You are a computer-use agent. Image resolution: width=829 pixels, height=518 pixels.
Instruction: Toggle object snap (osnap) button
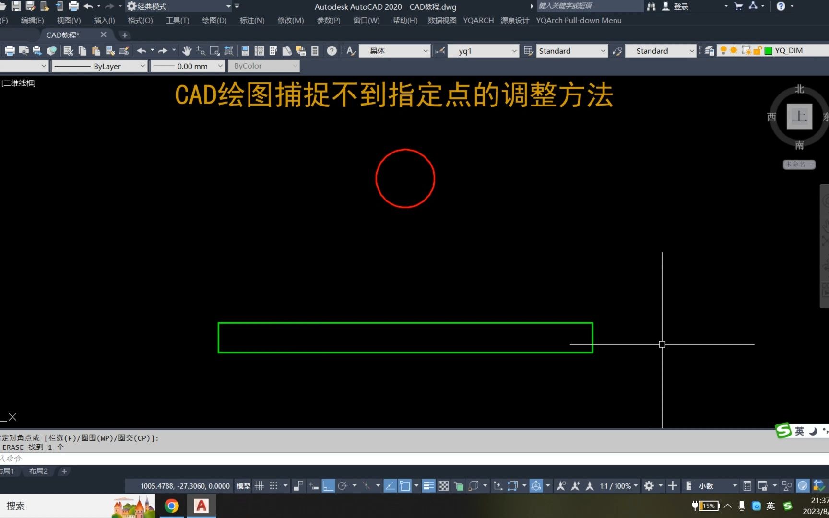[405, 486]
